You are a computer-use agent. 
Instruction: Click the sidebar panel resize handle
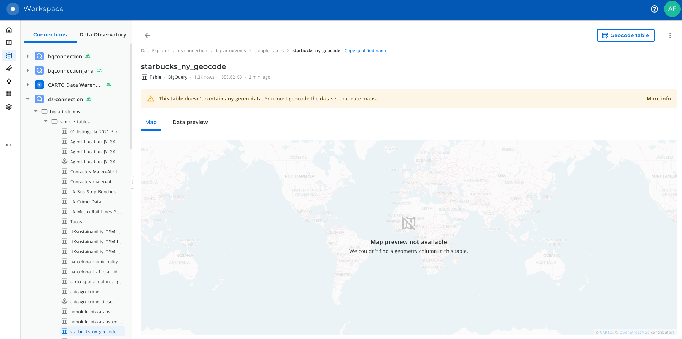pyautogui.click(x=132, y=182)
